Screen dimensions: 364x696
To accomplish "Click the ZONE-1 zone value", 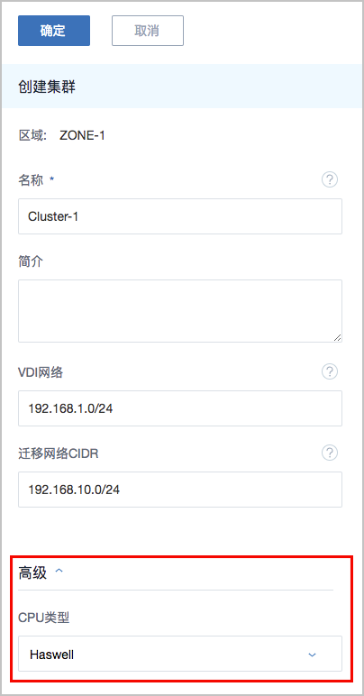I will [83, 136].
